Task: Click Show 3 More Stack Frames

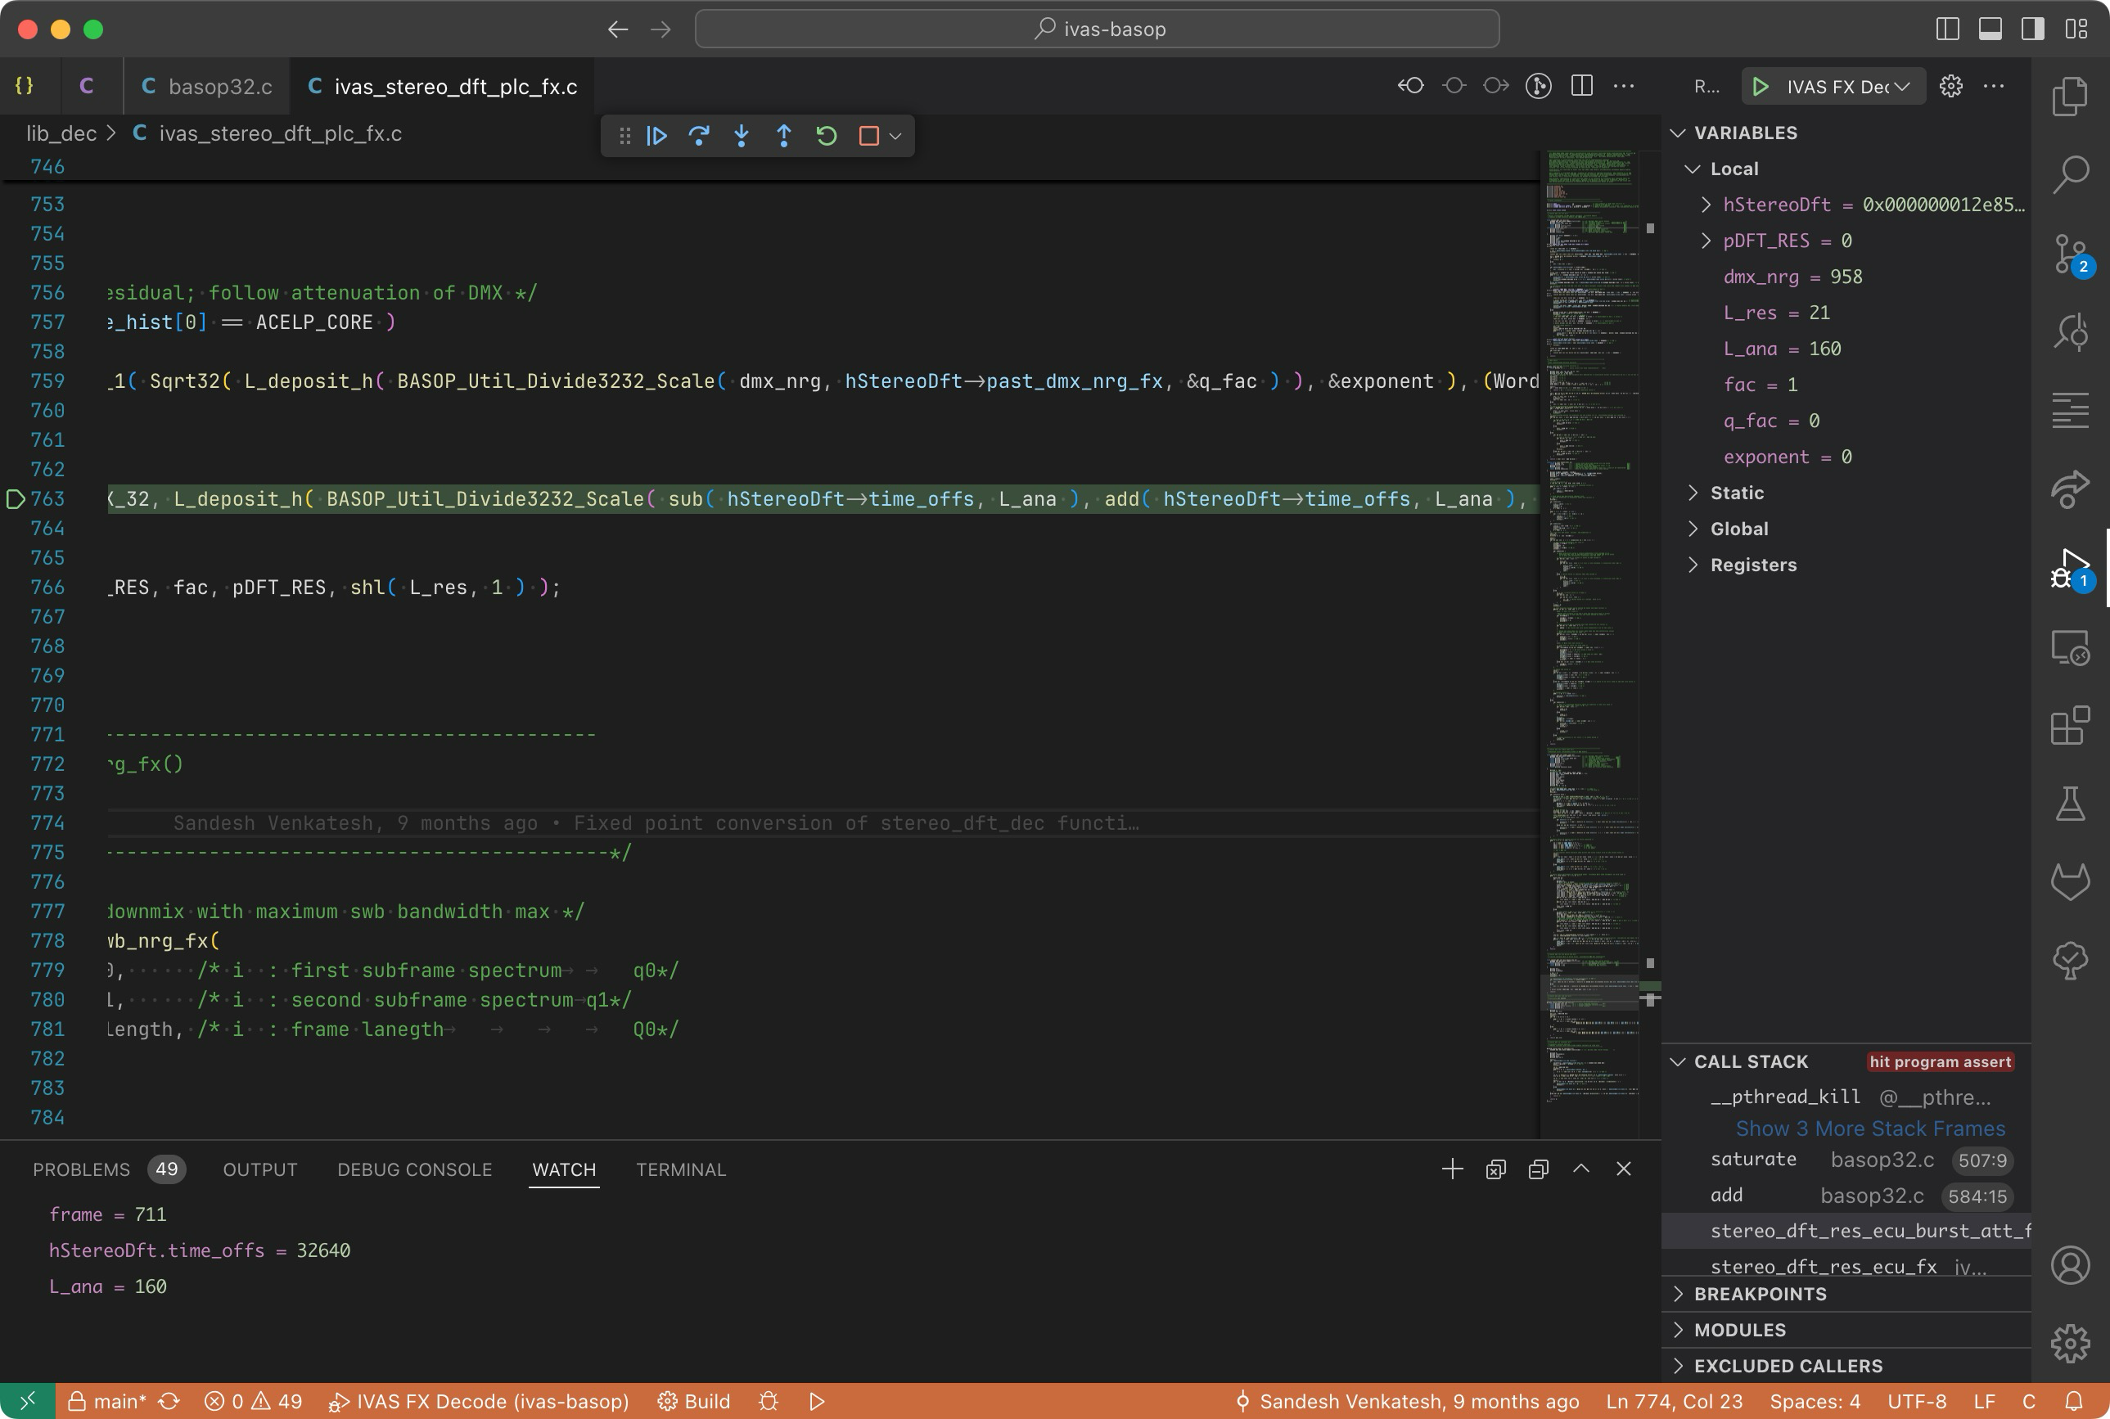Action: pos(1870,1128)
